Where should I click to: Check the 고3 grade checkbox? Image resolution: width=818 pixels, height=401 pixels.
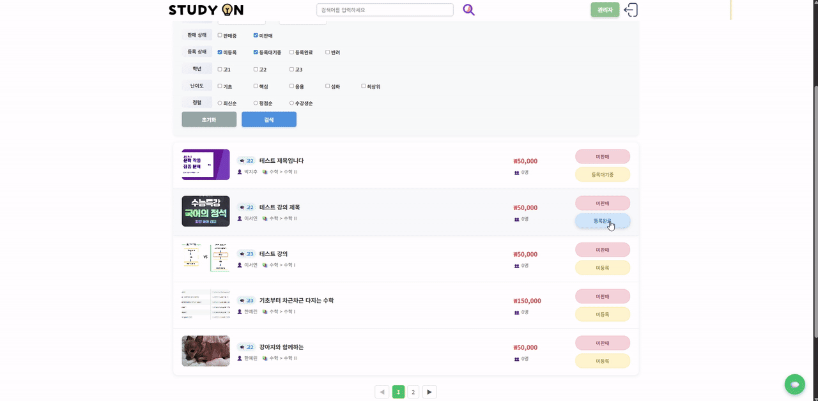pos(291,69)
